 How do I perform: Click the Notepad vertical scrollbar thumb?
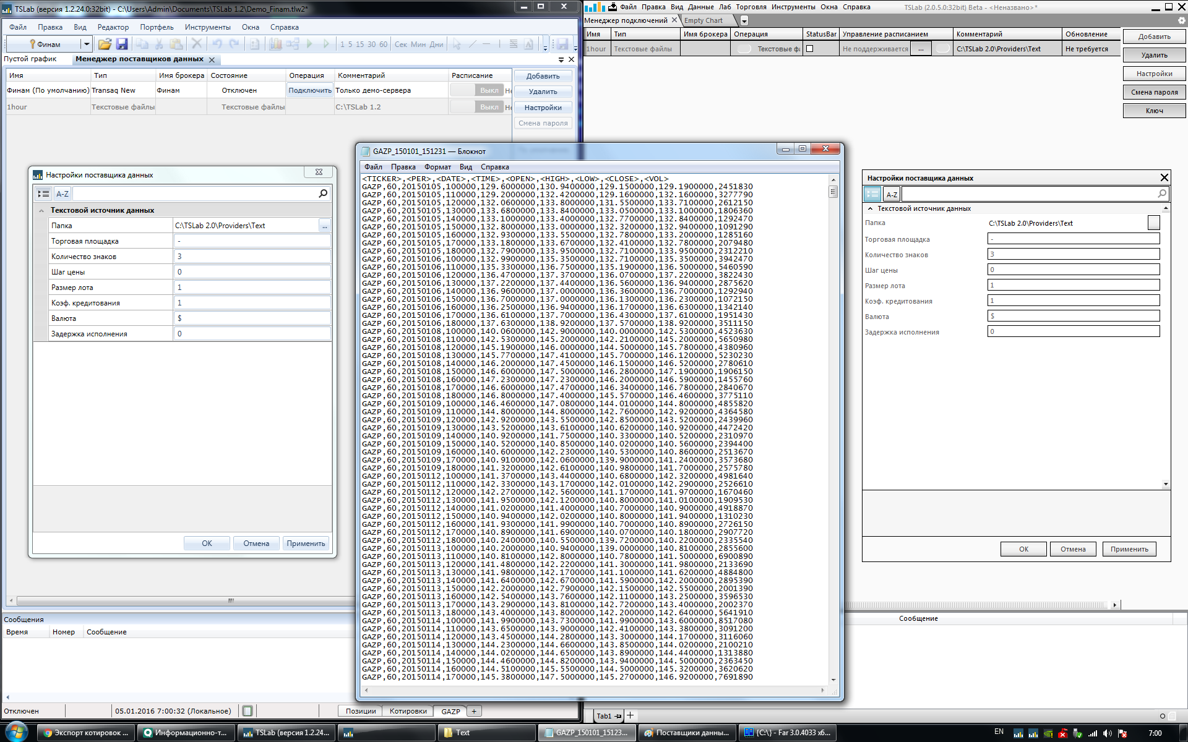click(x=833, y=192)
